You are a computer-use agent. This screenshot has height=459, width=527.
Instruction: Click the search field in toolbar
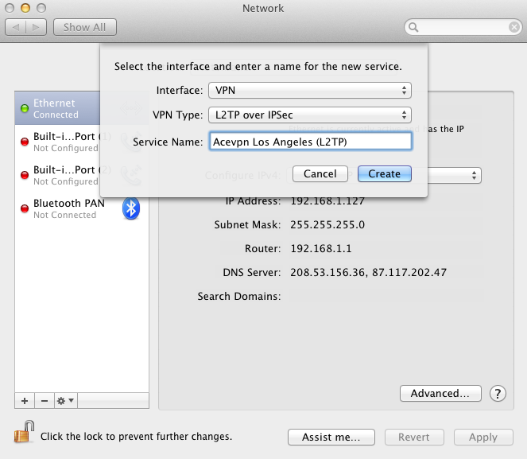(x=463, y=27)
